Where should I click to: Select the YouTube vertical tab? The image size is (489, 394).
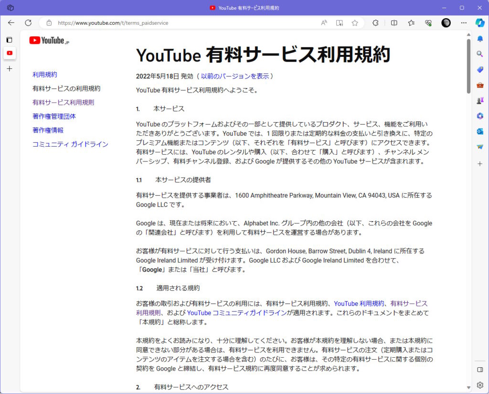coord(10,53)
